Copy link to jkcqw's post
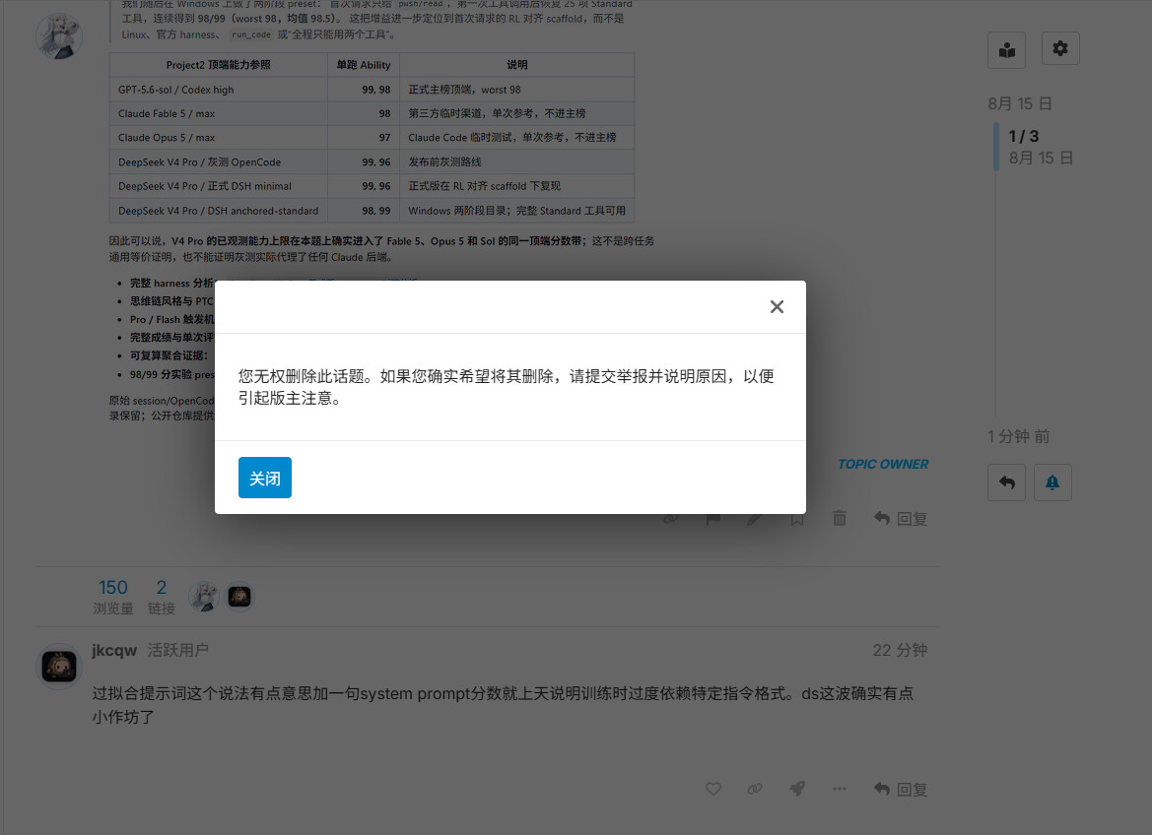Image resolution: width=1152 pixels, height=835 pixels. click(755, 789)
